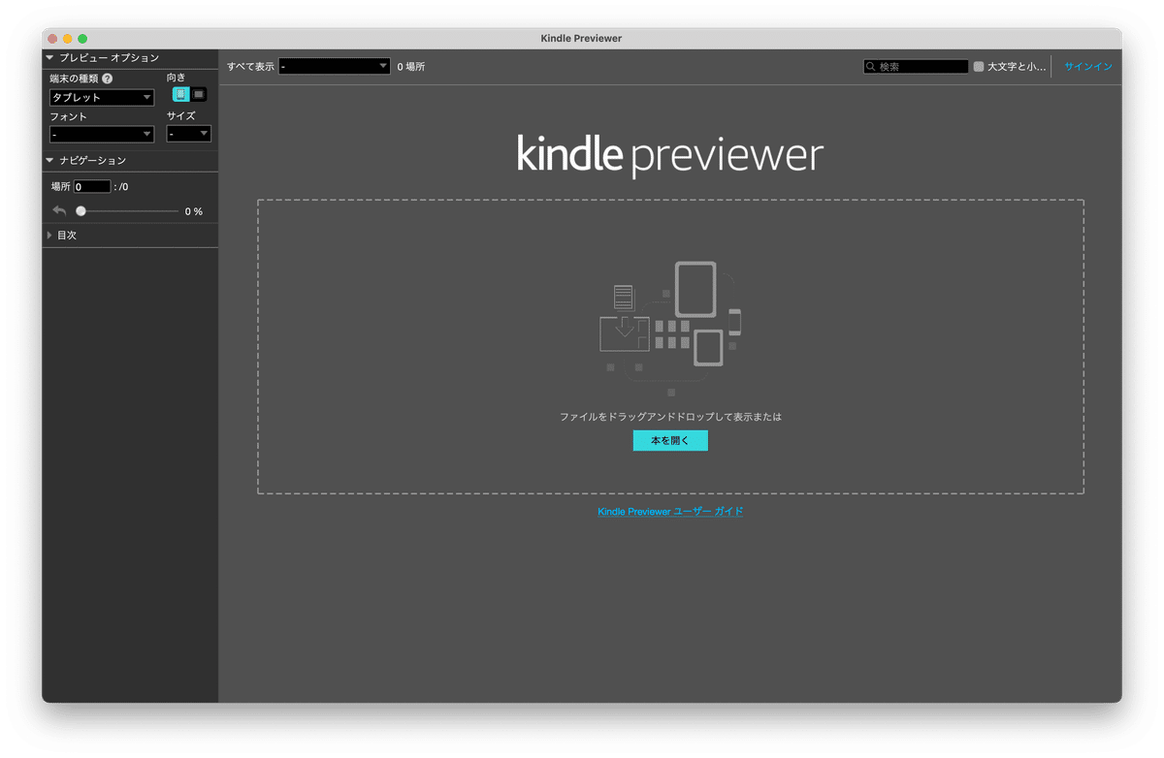
Task: Open the サイズ dropdown
Action: 188,134
